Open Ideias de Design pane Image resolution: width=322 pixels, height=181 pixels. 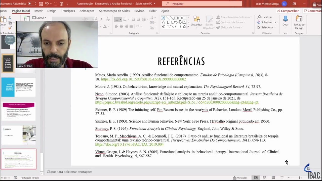pyautogui.click(x=299, y=22)
